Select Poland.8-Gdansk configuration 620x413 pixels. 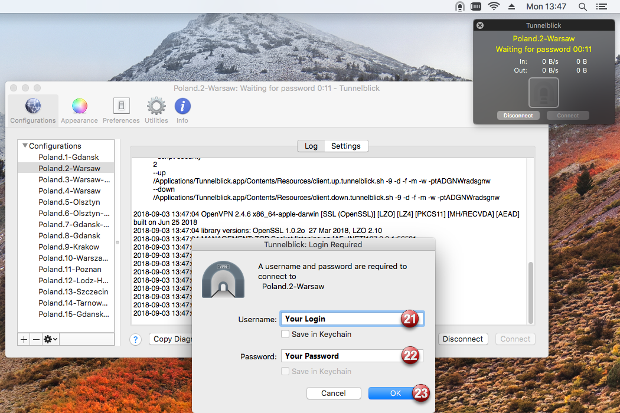click(x=69, y=235)
